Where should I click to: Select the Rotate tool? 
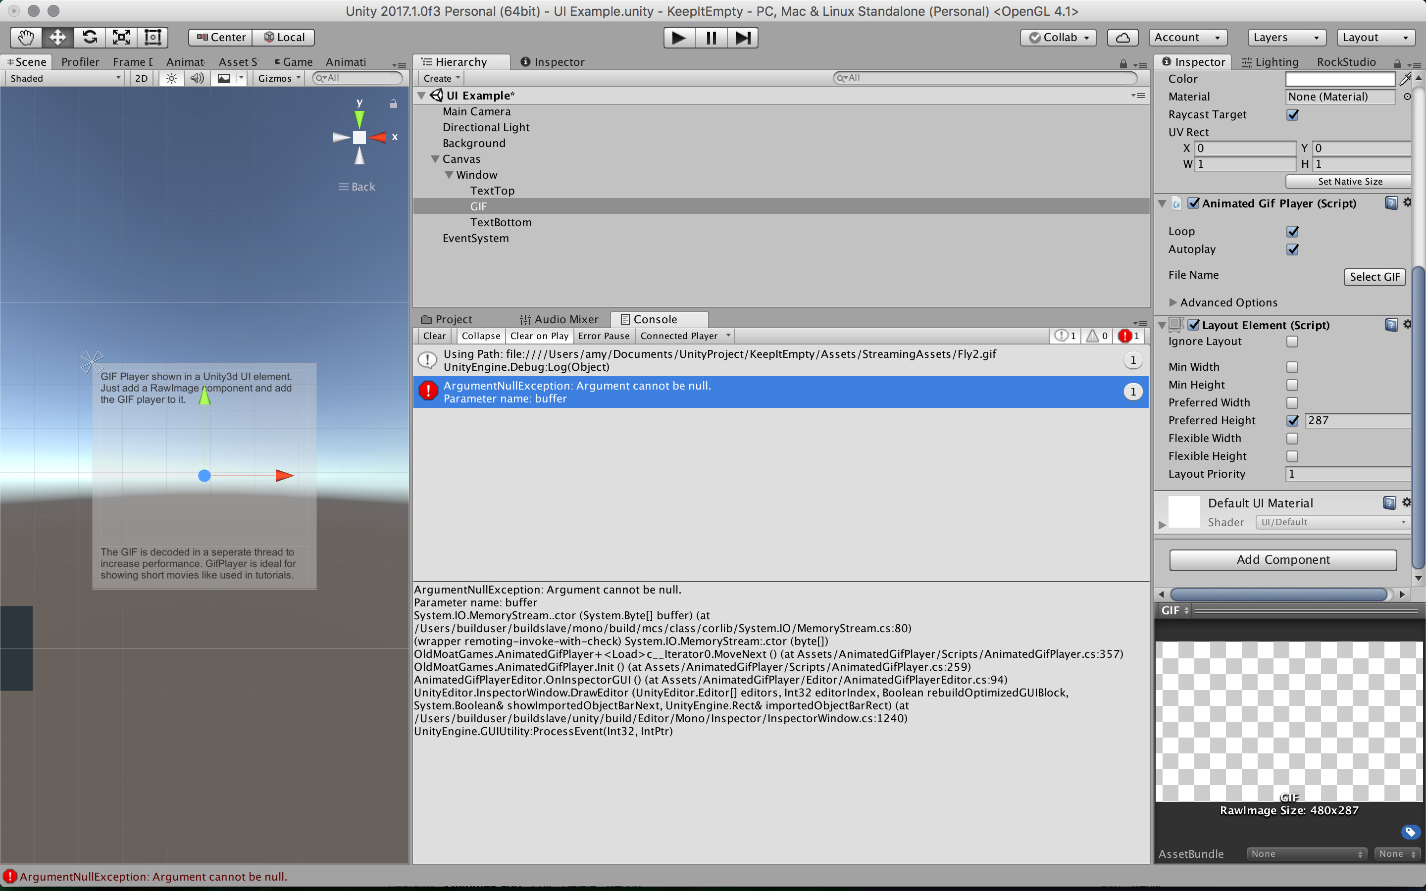click(89, 37)
